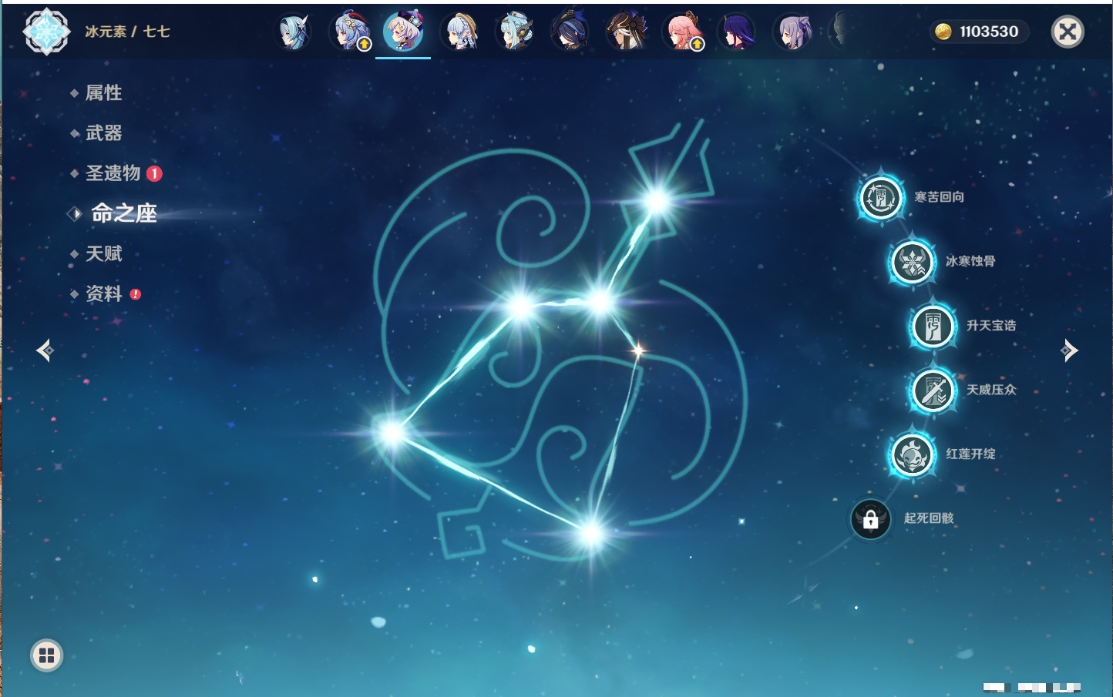This screenshot has height=697, width=1113.
Task: Select Keqing's avatar with lilac twin-tail hair
Action: pos(793,32)
